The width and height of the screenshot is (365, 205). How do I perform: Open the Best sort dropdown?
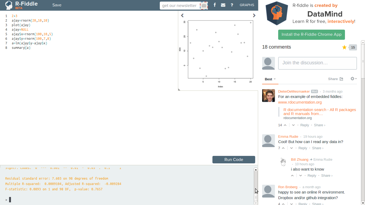point(270,79)
